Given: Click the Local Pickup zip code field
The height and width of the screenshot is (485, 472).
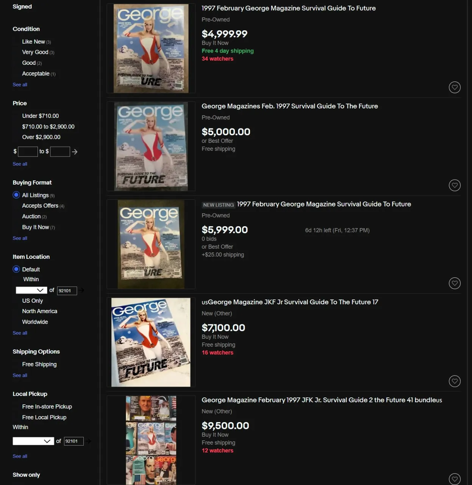Looking at the screenshot, I should (74, 441).
